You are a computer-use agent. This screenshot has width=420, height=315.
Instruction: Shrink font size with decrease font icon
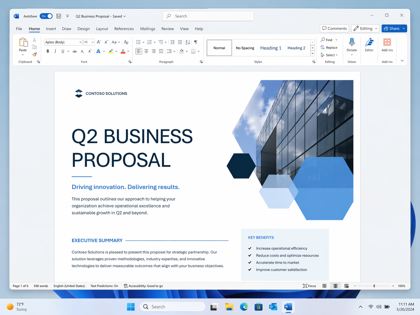[x=106, y=42]
